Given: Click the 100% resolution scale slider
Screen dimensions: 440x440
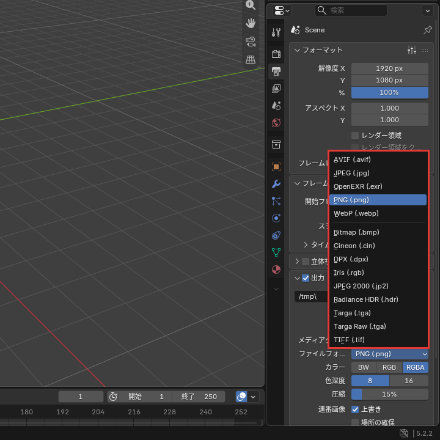Looking at the screenshot, I should [390, 93].
